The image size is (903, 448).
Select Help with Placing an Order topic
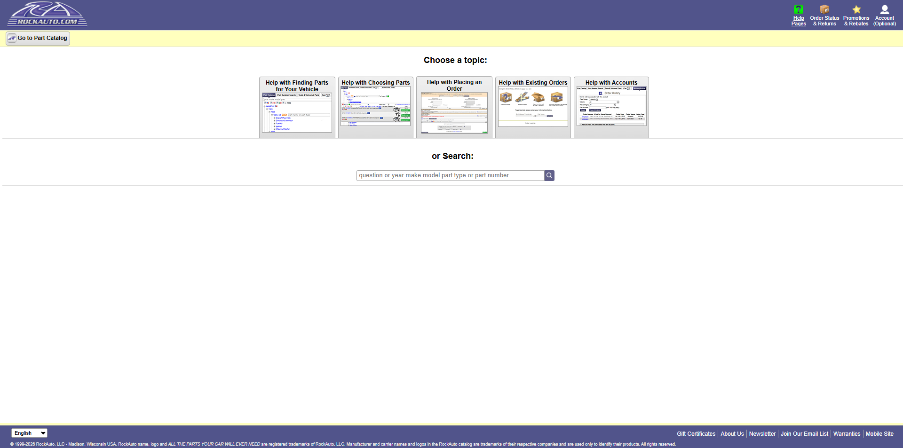[x=454, y=108]
